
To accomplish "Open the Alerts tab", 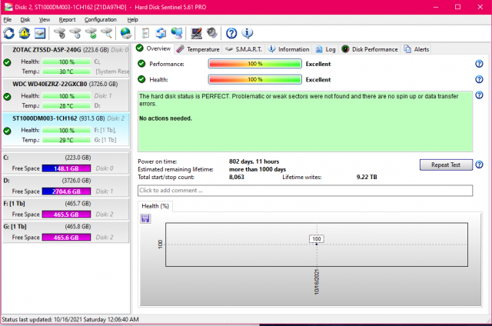I will (417, 49).
